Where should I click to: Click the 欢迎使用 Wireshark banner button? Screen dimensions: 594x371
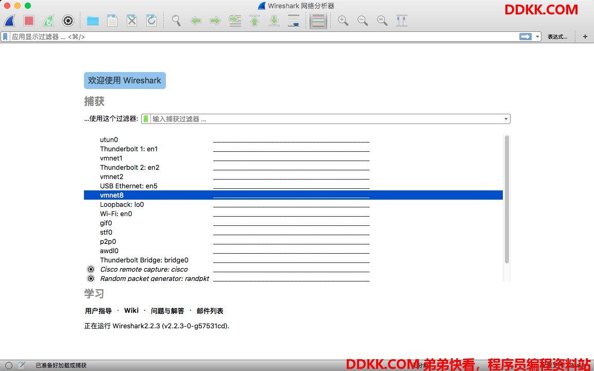click(125, 81)
